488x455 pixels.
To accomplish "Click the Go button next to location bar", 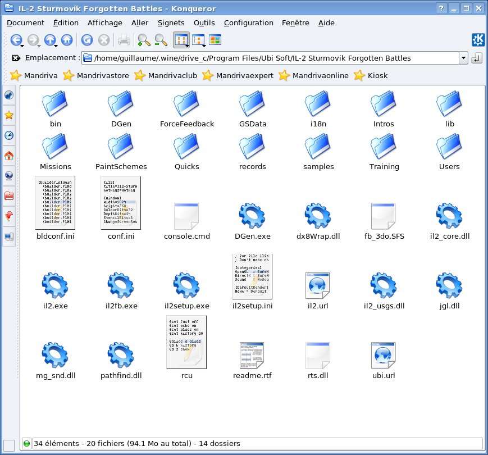I will click(476, 58).
